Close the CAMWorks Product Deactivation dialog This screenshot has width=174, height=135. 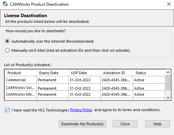click(169, 4)
